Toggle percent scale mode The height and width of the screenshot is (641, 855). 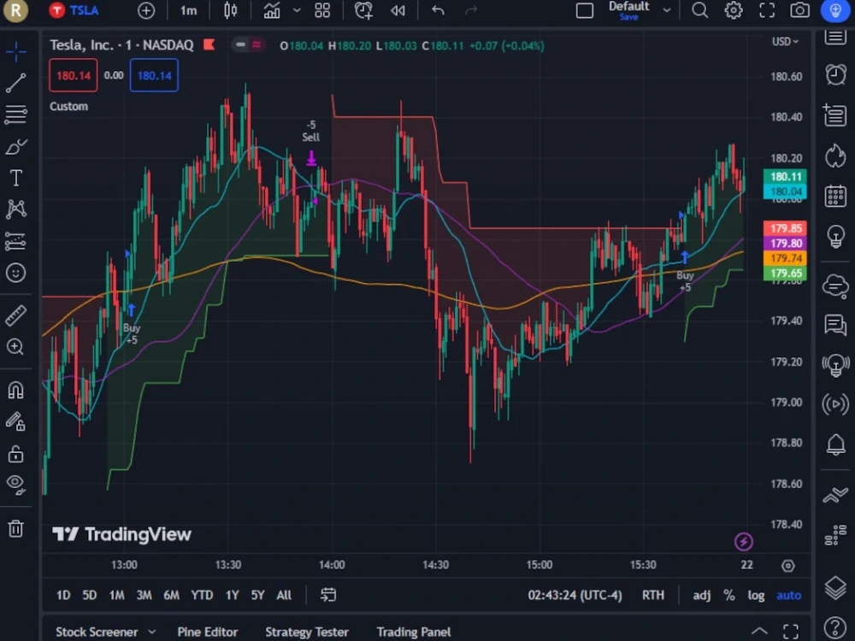729,595
